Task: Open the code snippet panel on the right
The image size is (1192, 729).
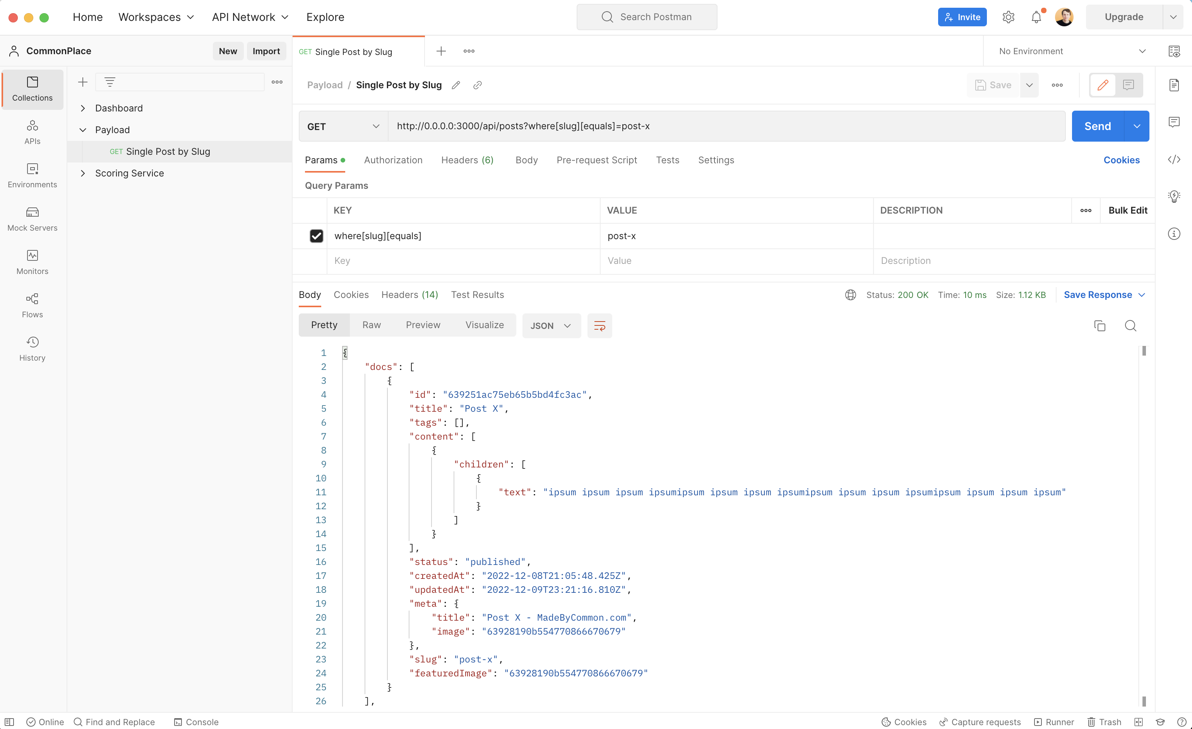Action: pyautogui.click(x=1175, y=159)
